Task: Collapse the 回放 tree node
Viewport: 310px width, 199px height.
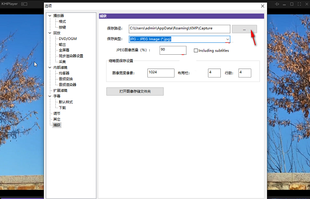Action: 50,33
